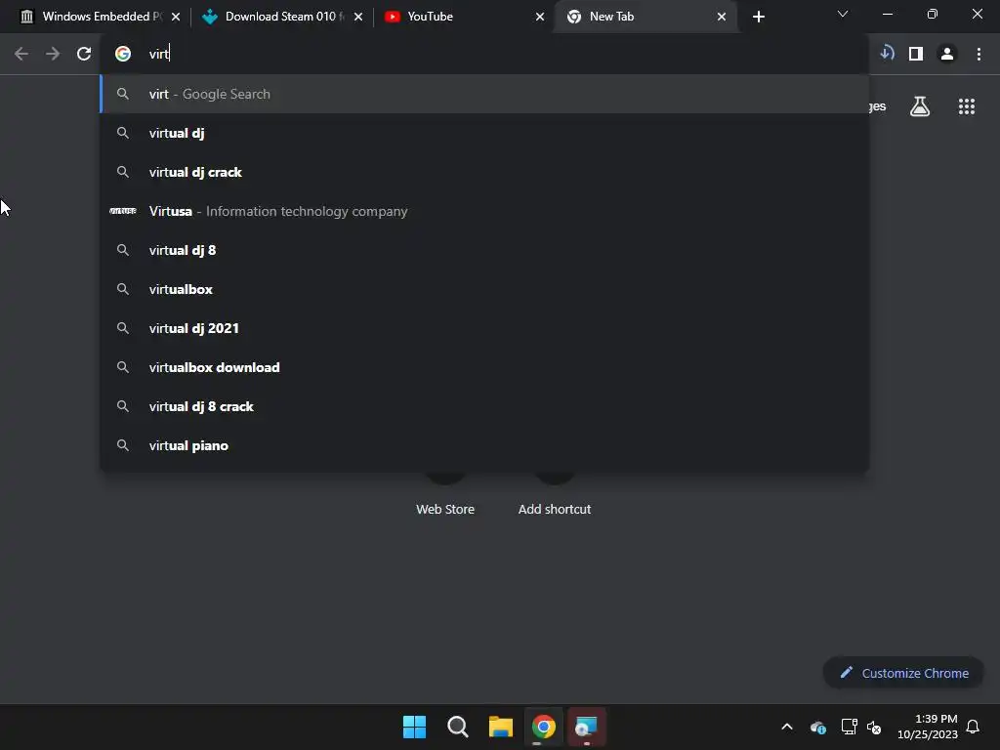Choose the 'virtual dj 2021' suggestion
This screenshot has height=750, width=1000.
click(484, 328)
